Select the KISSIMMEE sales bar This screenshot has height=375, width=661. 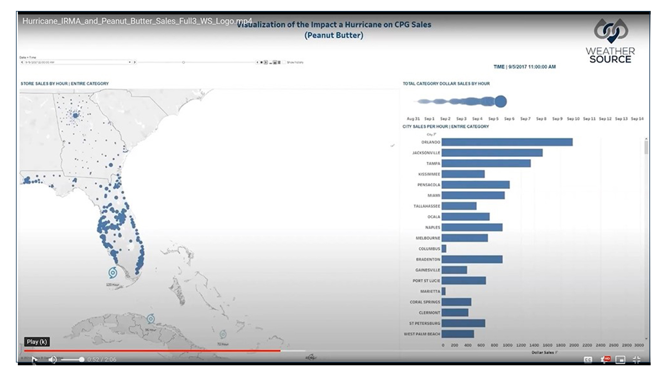tap(463, 174)
